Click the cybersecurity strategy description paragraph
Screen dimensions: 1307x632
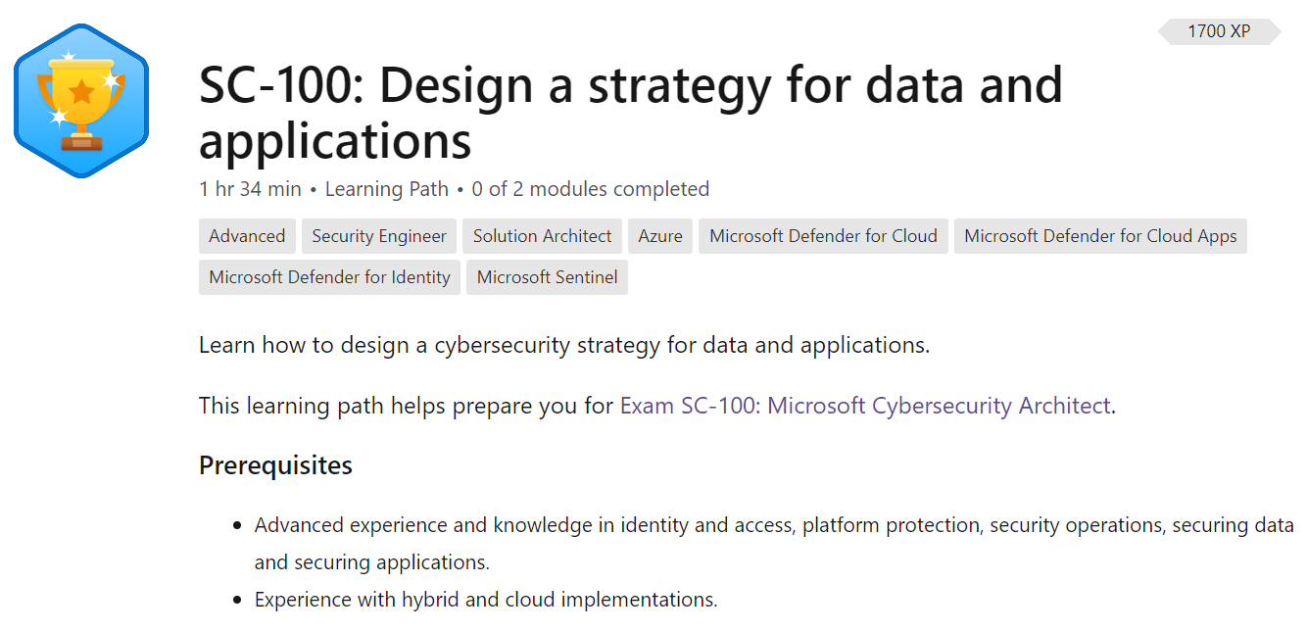[563, 345]
